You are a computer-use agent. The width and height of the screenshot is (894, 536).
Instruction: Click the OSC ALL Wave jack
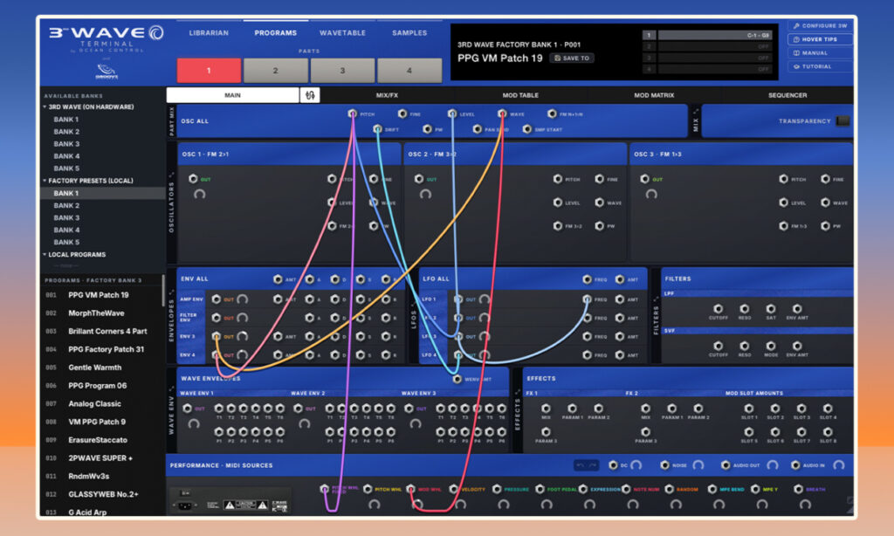tap(502, 113)
